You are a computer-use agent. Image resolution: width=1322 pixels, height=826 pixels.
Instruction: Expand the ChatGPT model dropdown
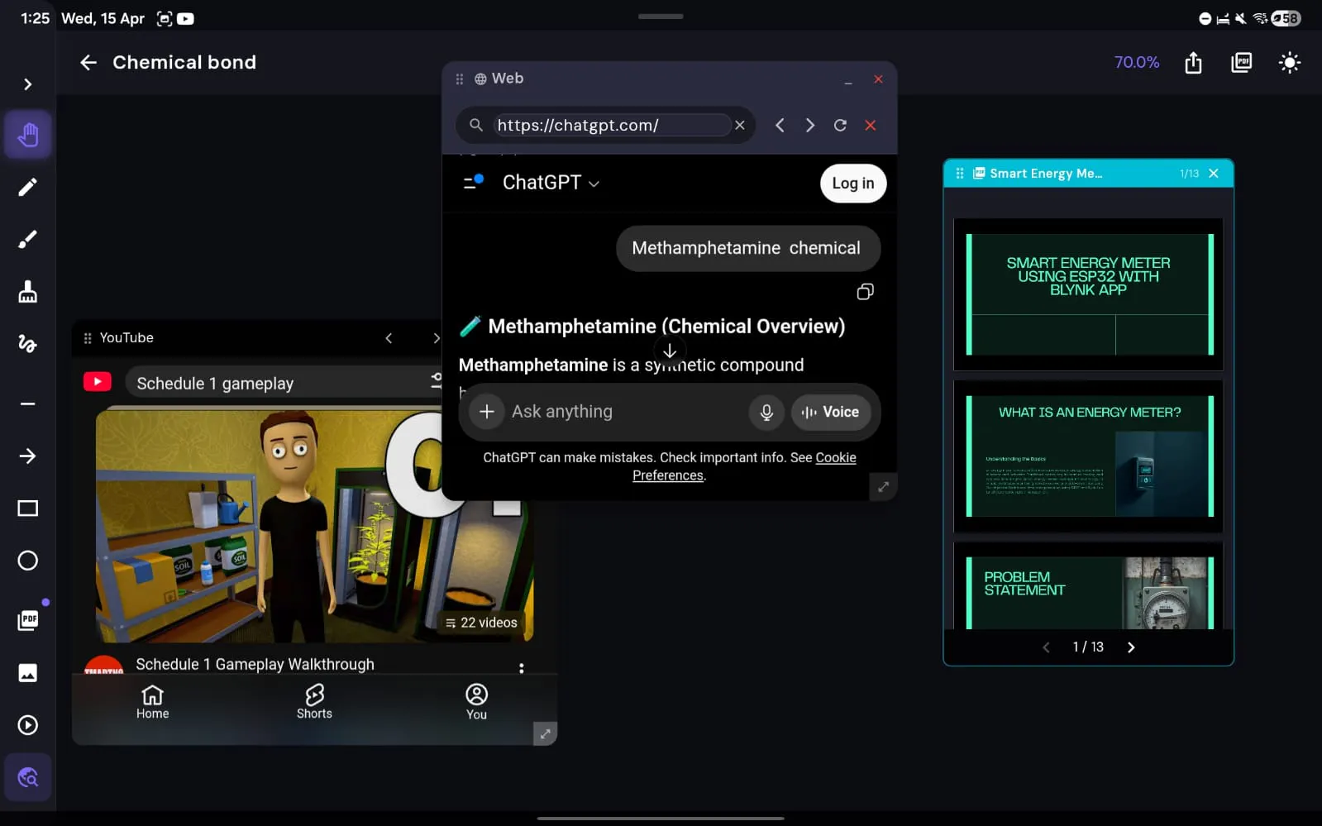pyautogui.click(x=551, y=183)
